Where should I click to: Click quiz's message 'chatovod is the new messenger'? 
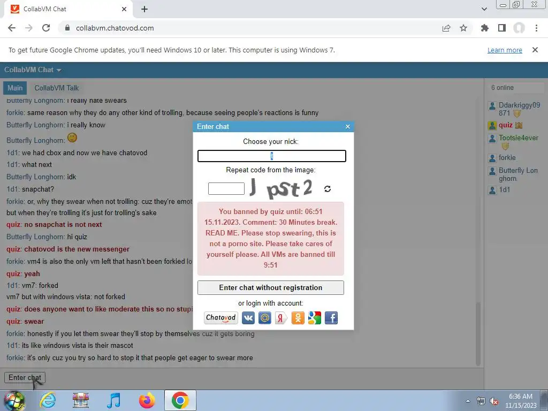click(77, 249)
